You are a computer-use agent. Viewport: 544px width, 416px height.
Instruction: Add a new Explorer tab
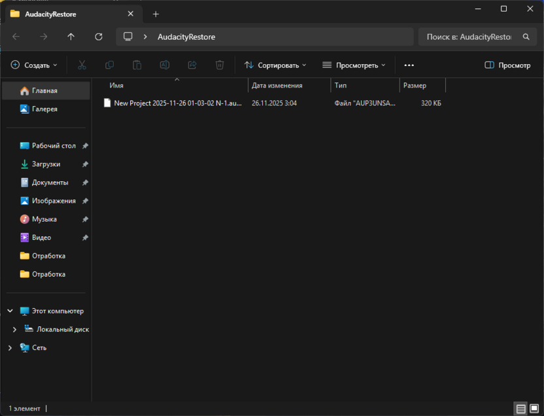156,14
